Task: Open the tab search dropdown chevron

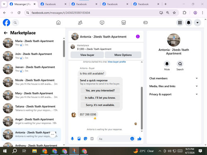Action: (4, 4)
